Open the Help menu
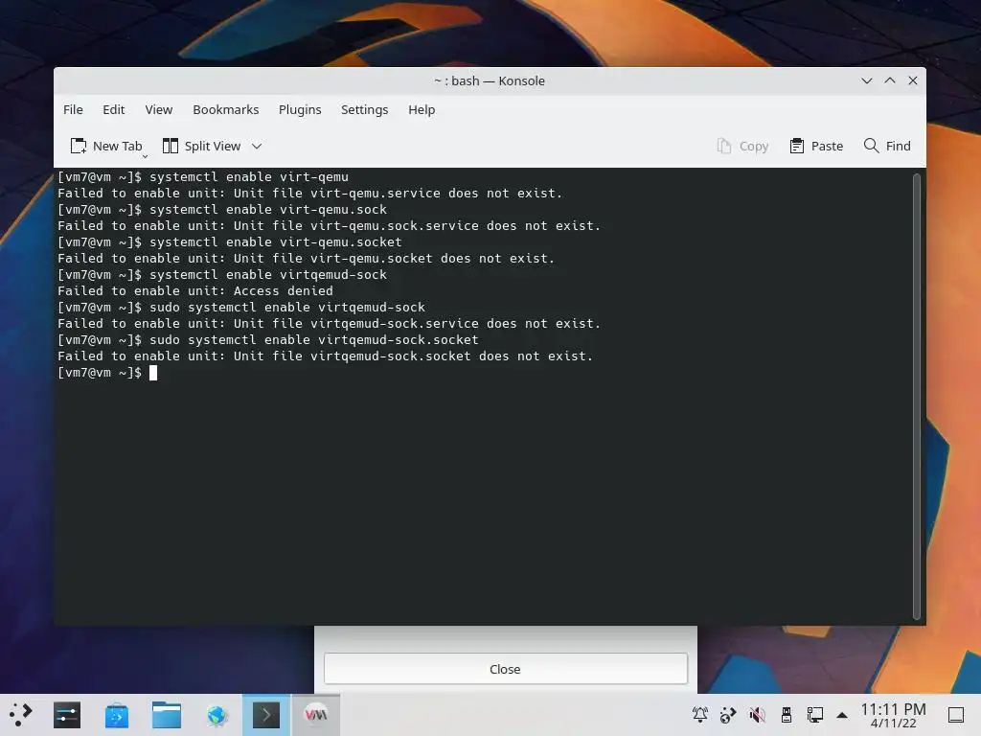Image resolution: width=981 pixels, height=736 pixels. (422, 109)
